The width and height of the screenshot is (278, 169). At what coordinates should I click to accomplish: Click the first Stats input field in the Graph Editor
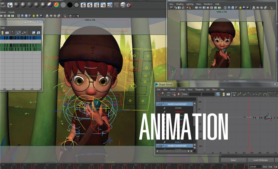click(x=194, y=94)
